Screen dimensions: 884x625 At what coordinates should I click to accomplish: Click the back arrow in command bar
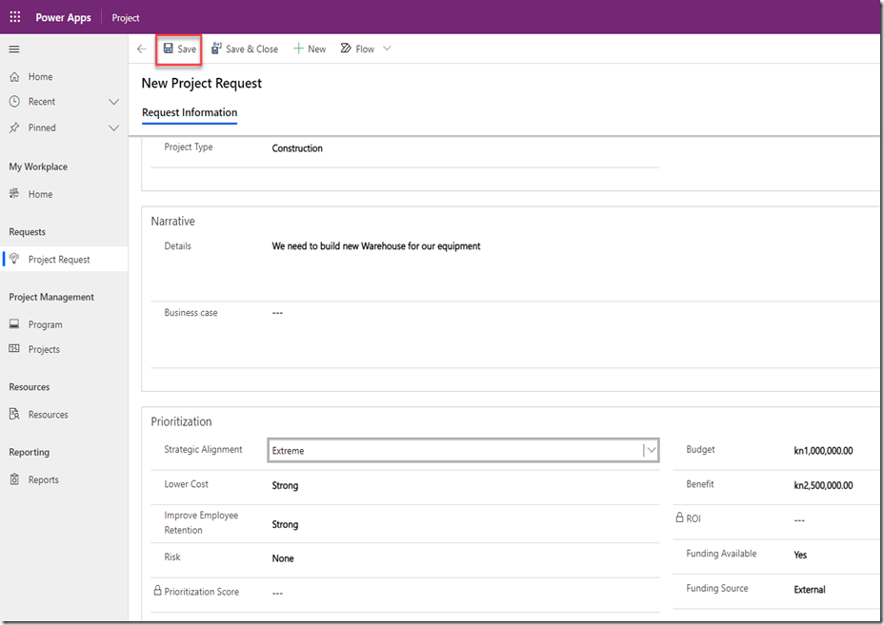(x=142, y=49)
